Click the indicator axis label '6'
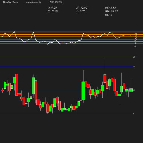The height and width of the screenshot is (143, 143). pos(135,46)
